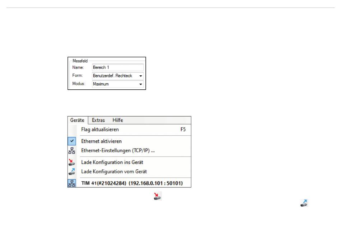Click the Ethernet aktivieren label
The width and height of the screenshot is (341, 234).
(101, 141)
